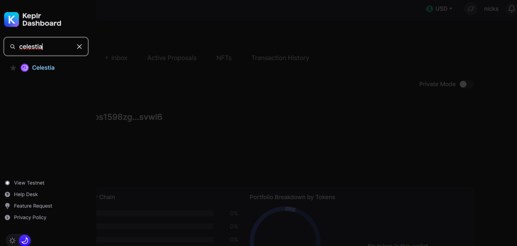Switch to the Transaction History tab
Screen dimensions: 517x246
point(280,58)
